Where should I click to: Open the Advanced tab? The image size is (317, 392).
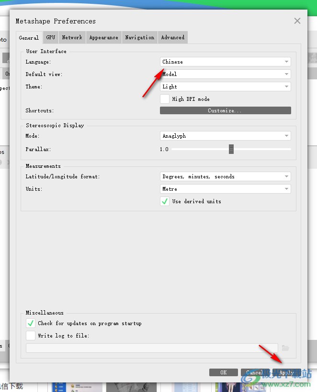coord(173,37)
